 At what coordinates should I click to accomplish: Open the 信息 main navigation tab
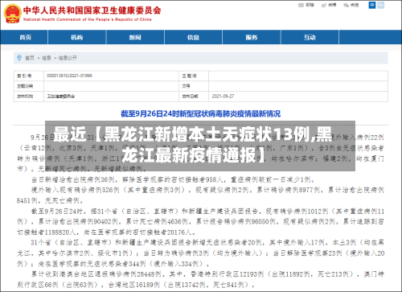click(193, 37)
